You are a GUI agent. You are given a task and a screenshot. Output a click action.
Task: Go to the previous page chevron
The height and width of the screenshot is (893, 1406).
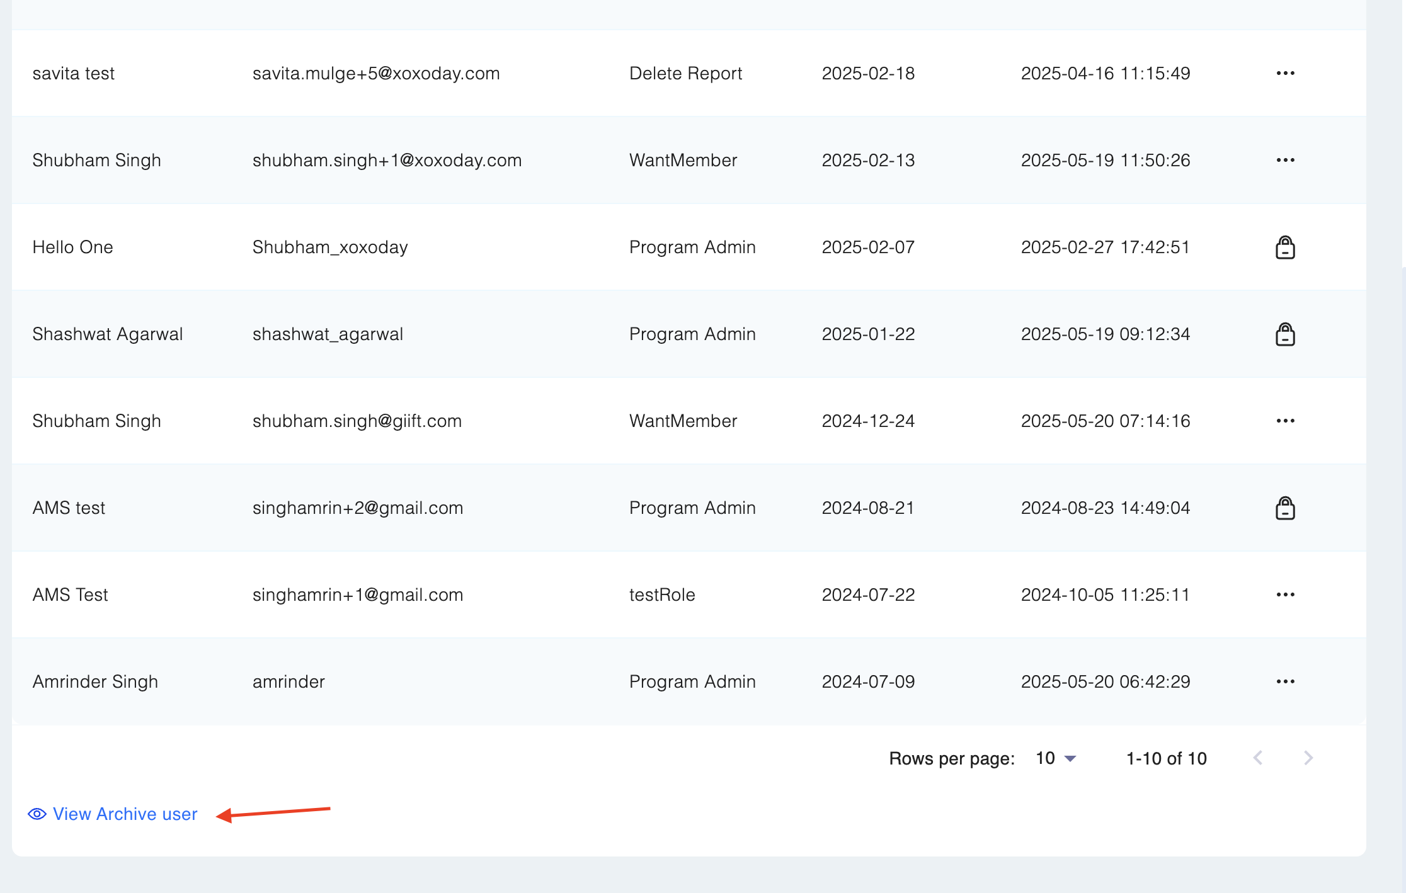(1258, 758)
